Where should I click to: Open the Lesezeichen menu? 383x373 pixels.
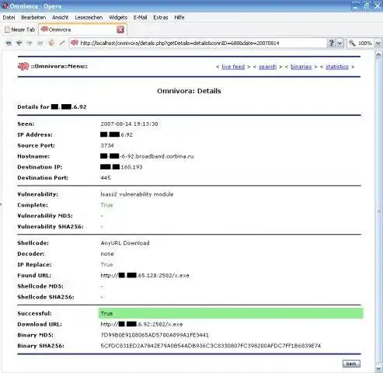pyautogui.click(x=89, y=17)
